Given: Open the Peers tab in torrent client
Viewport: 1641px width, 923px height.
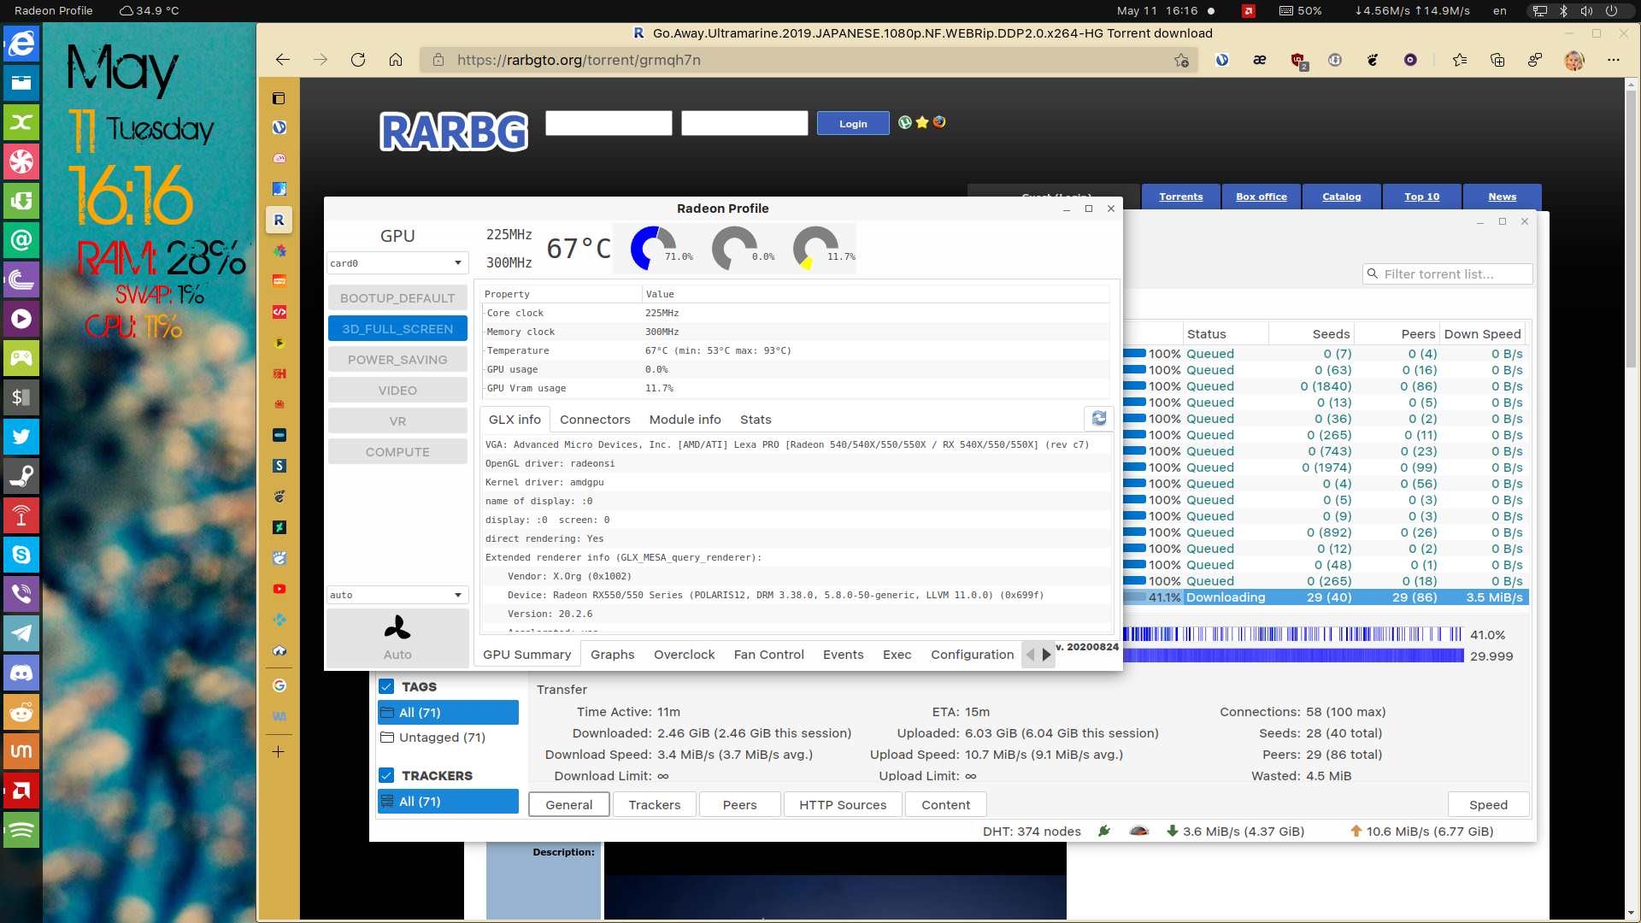Looking at the screenshot, I should [740, 805].
